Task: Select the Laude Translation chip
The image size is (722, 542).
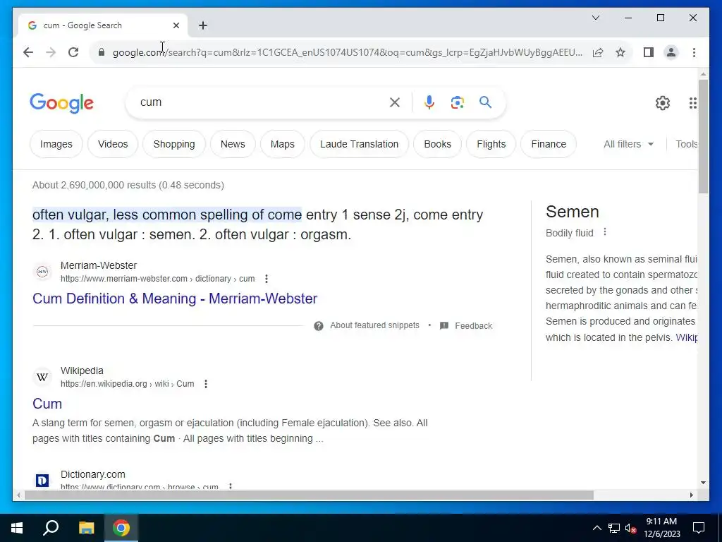Action: click(359, 144)
